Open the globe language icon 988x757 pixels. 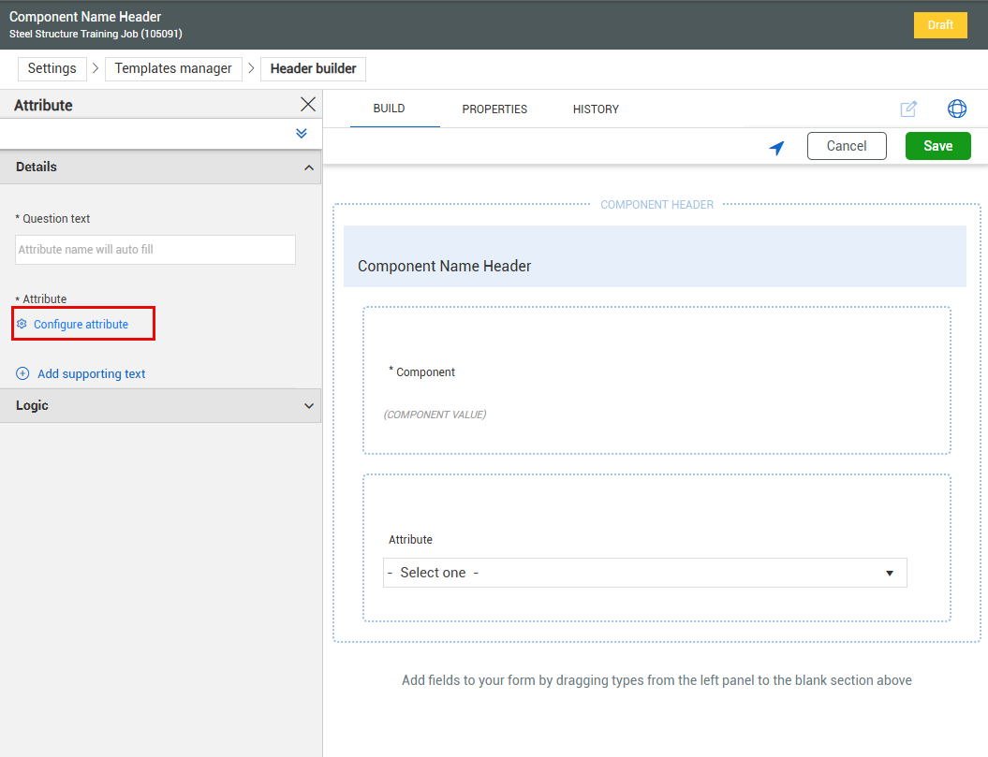[x=956, y=109]
